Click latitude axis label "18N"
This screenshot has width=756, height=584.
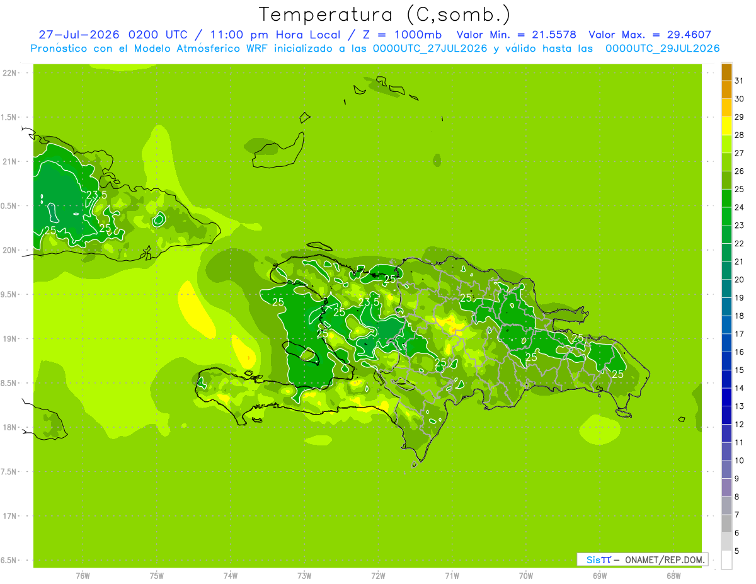(x=10, y=427)
